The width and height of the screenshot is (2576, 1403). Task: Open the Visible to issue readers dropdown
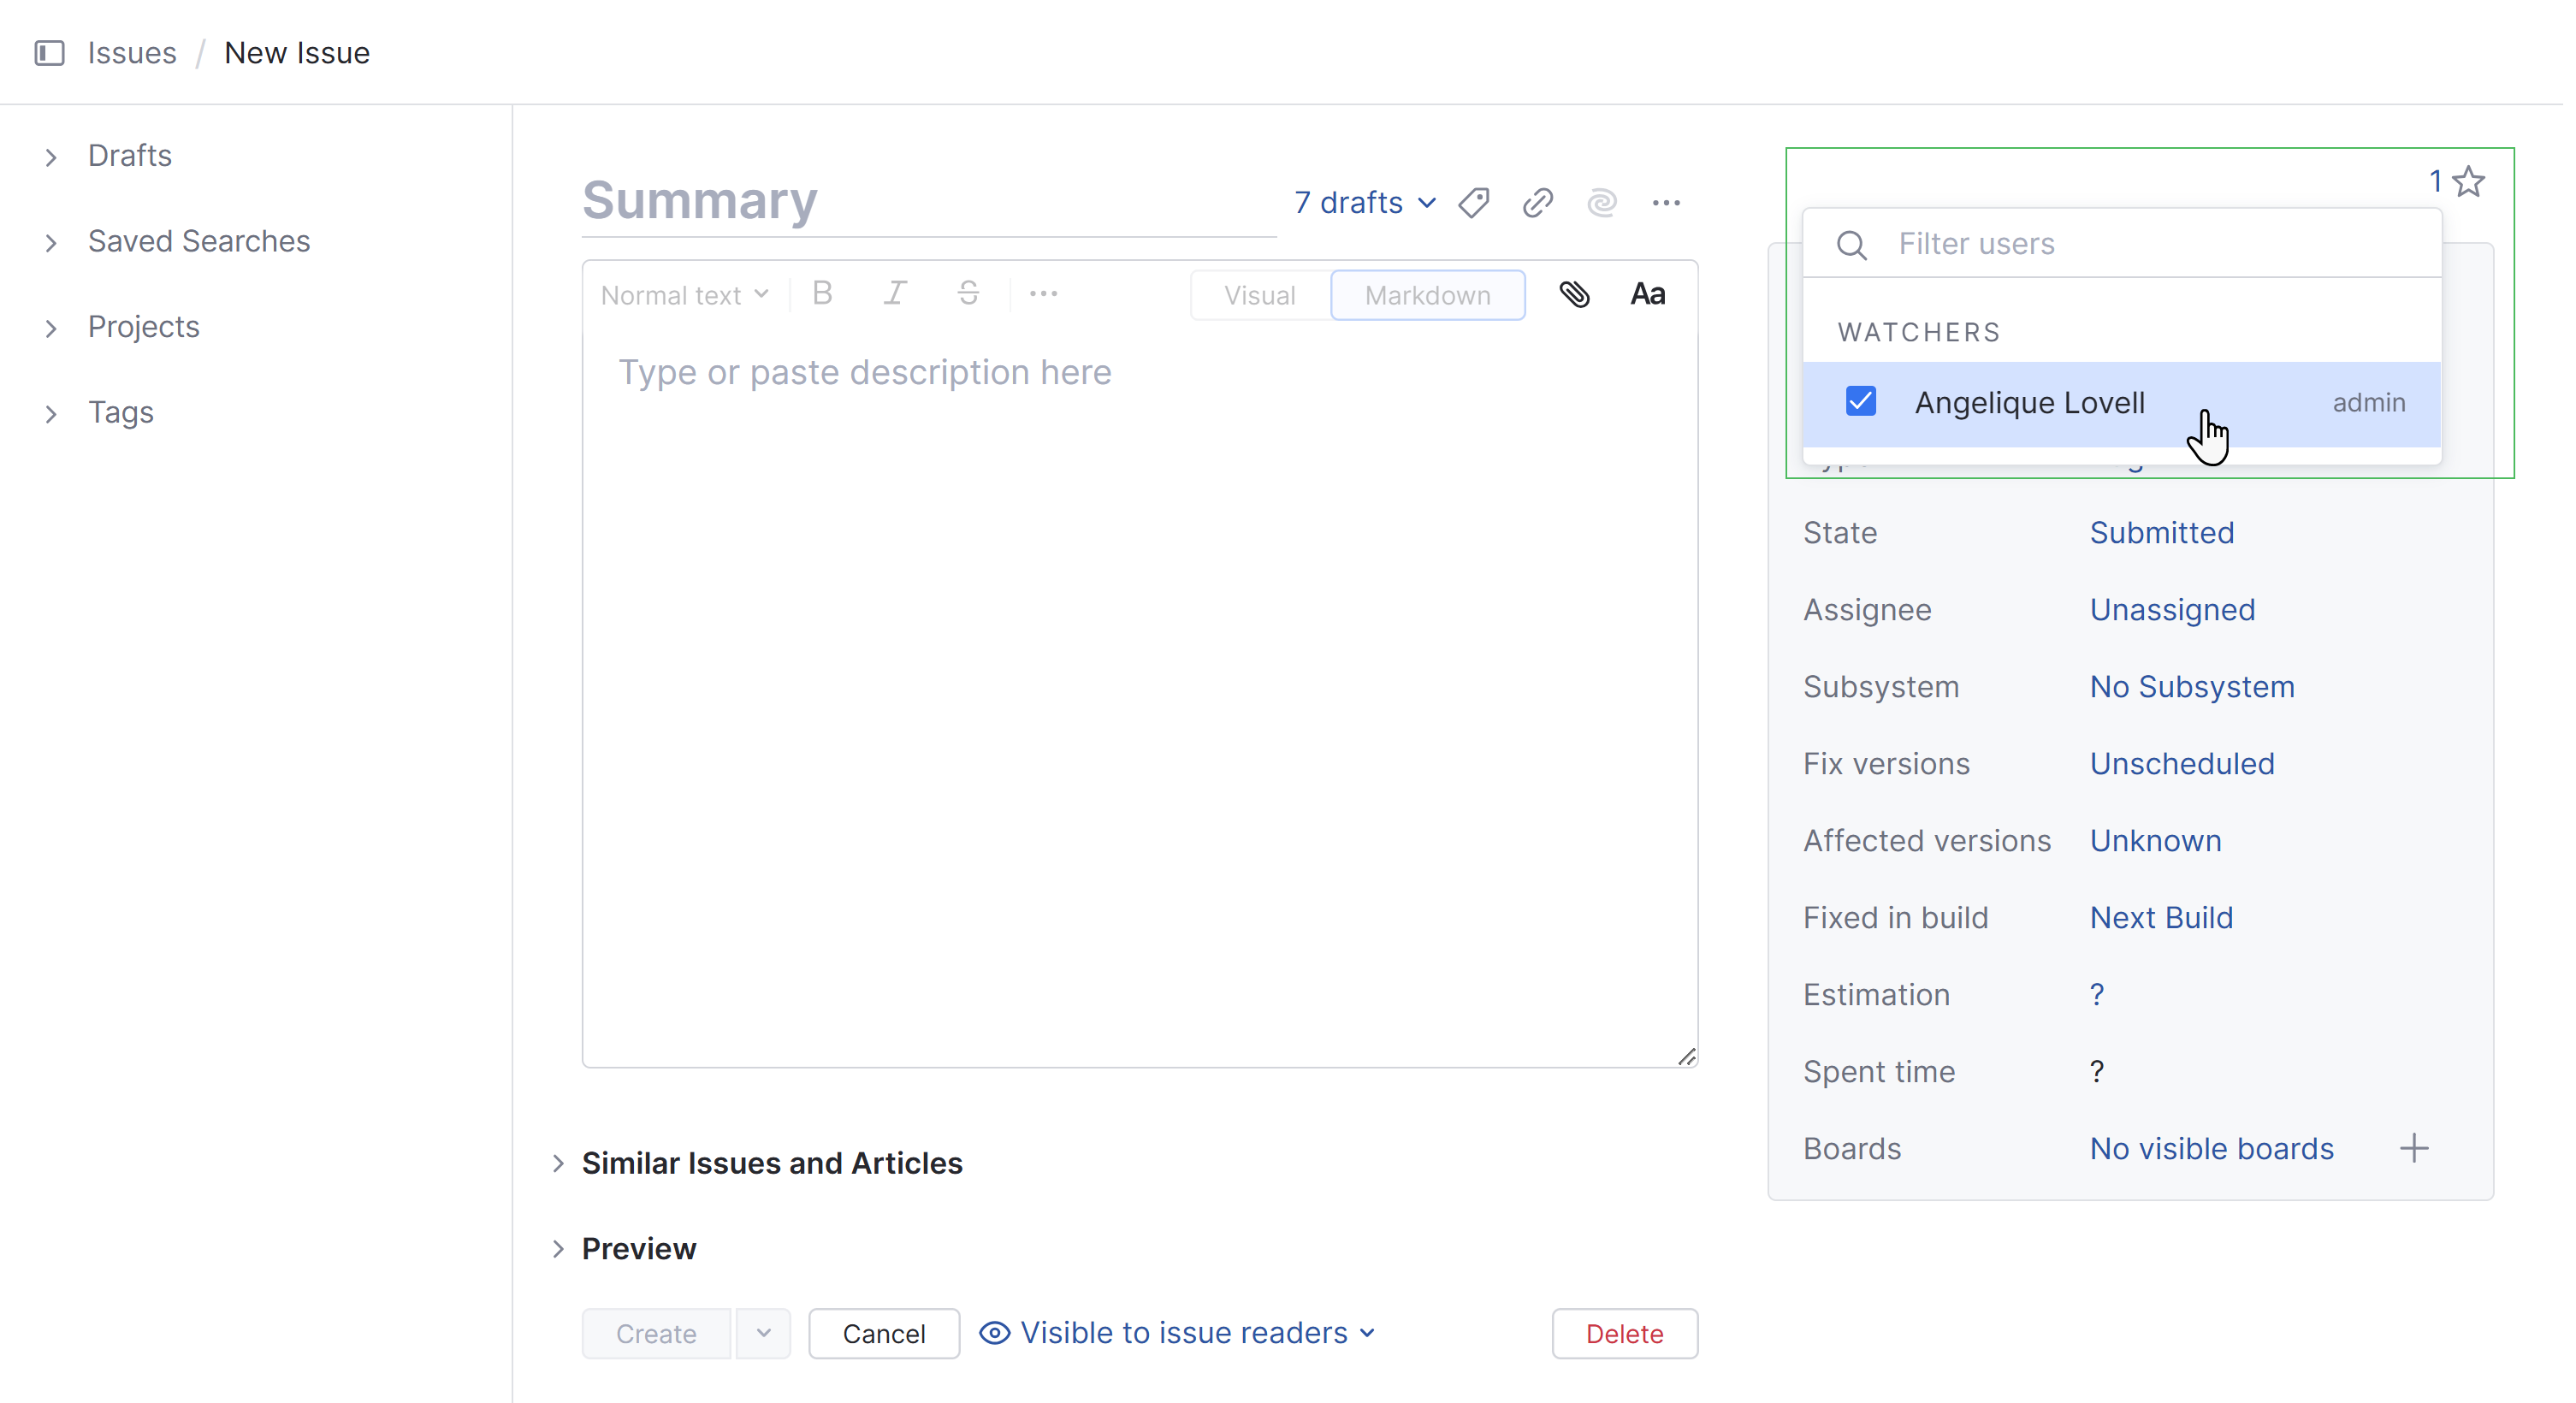1180,1333
